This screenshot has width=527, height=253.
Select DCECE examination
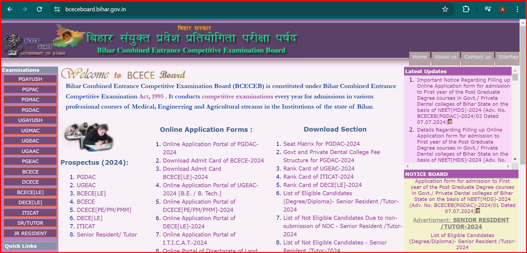tap(30, 182)
